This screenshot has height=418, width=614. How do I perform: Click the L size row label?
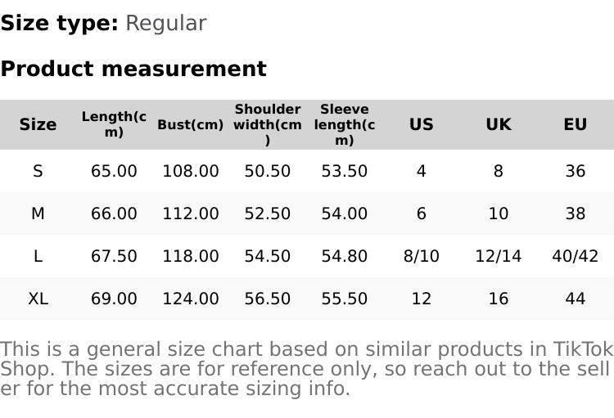[x=38, y=256]
